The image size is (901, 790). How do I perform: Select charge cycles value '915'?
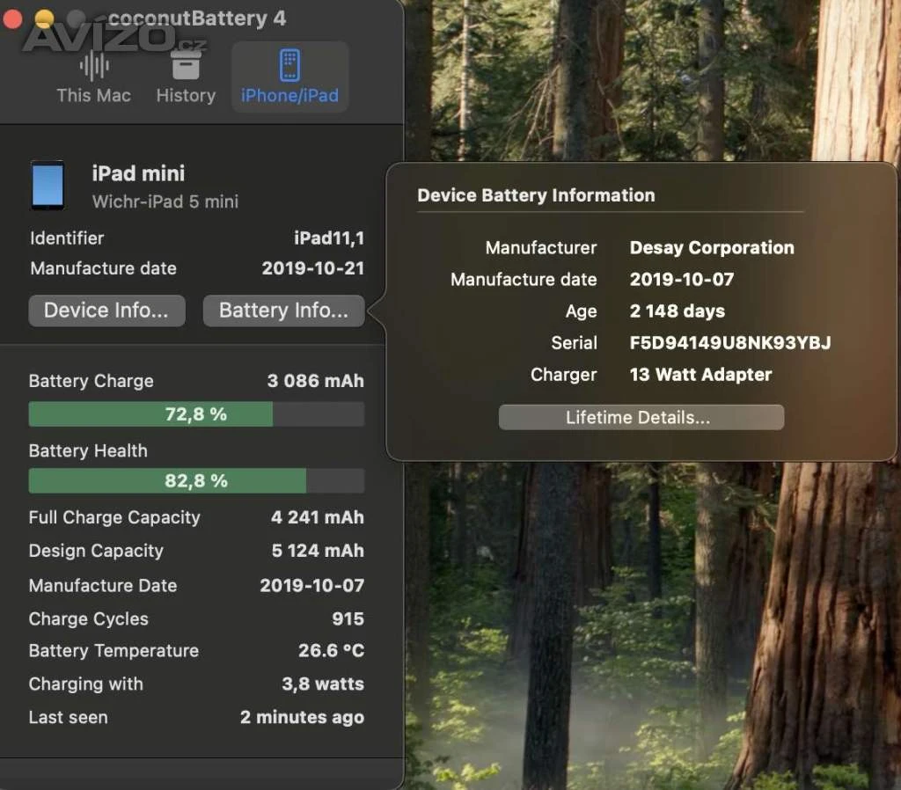pos(348,618)
